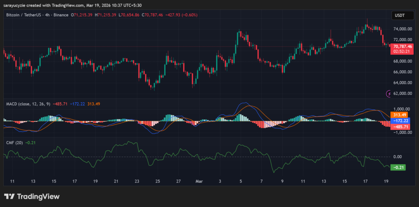Click the TradingView logo icon
The height and width of the screenshot is (207, 419).
pyautogui.click(x=10, y=197)
